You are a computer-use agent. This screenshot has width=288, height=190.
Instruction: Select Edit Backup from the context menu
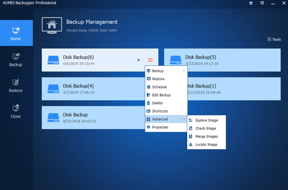click(166, 95)
